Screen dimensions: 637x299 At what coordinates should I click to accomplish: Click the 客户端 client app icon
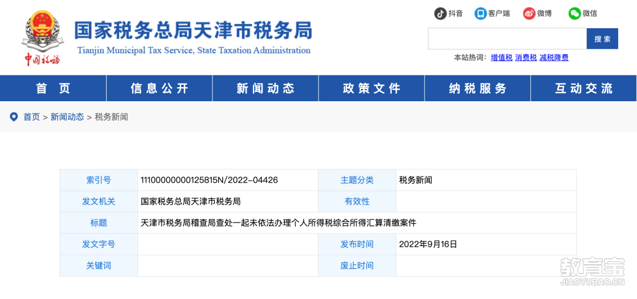coord(481,14)
